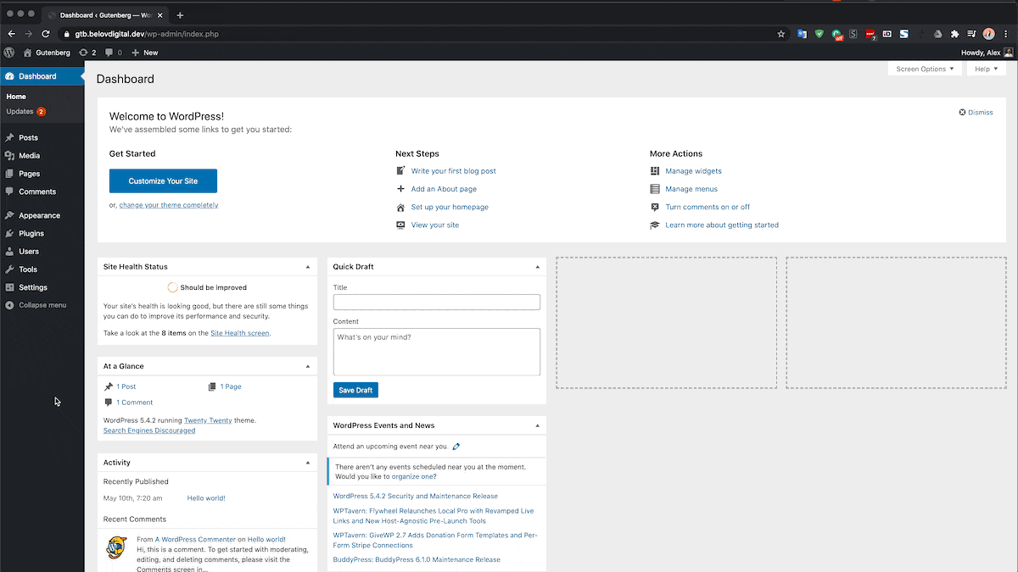The height and width of the screenshot is (572, 1018).
Task: Reload the page in the browser
Action: [46, 34]
